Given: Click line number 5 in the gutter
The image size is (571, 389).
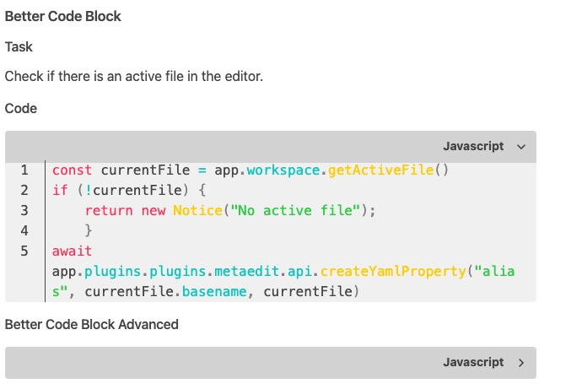Looking at the screenshot, I should point(24,251).
